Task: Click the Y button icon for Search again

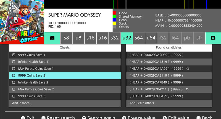Action: tap(84, 118)
